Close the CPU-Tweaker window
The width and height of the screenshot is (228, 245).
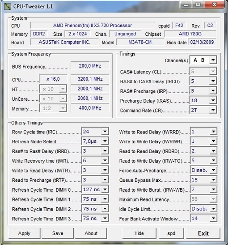[x=215, y=4]
